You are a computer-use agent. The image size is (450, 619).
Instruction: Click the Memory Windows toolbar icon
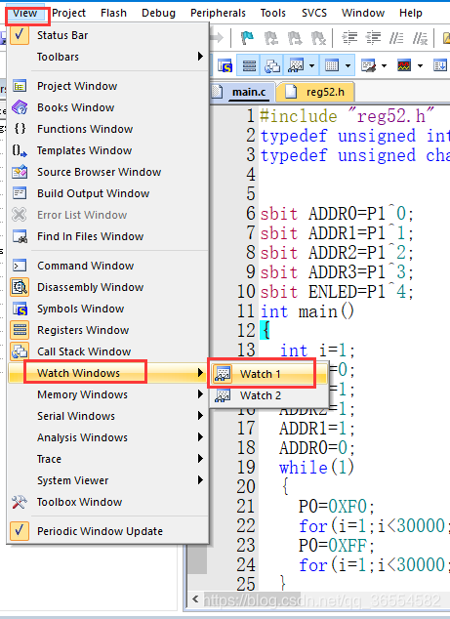(332, 65)
